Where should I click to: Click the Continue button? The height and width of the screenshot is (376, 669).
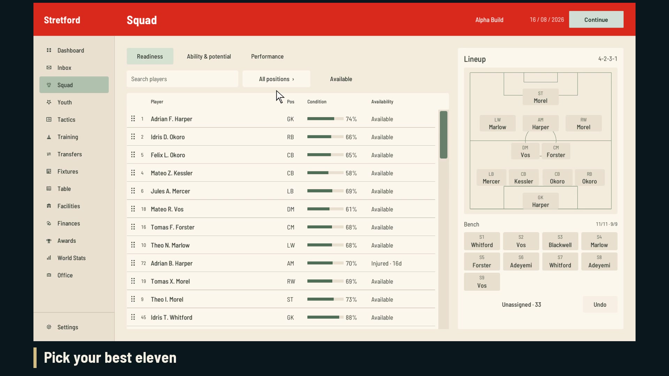click(x=596, y=19)
